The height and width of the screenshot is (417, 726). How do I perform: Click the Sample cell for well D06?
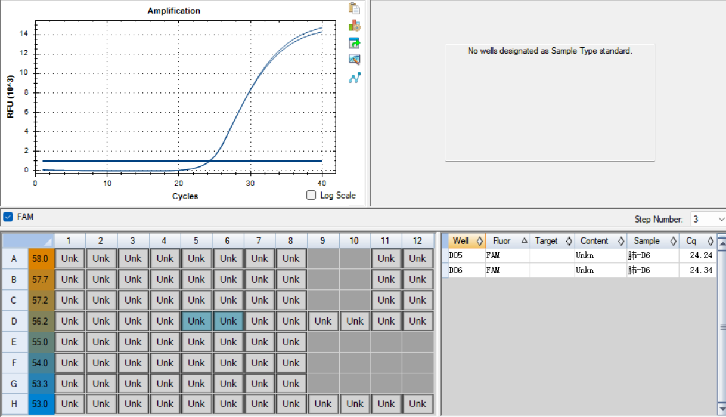click(653, 270)
